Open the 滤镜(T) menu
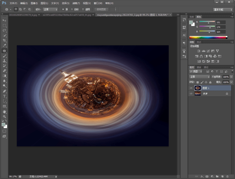 click(x=76, y=3)
